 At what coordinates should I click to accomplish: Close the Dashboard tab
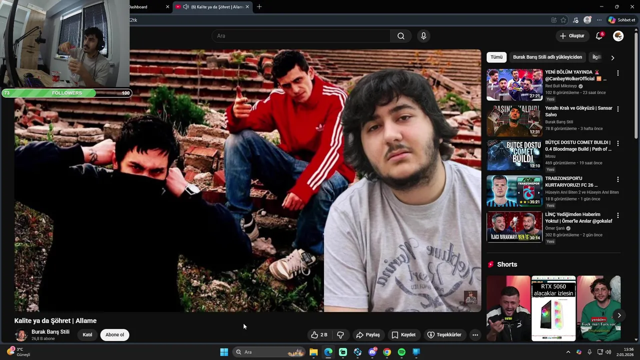[167, 7]
